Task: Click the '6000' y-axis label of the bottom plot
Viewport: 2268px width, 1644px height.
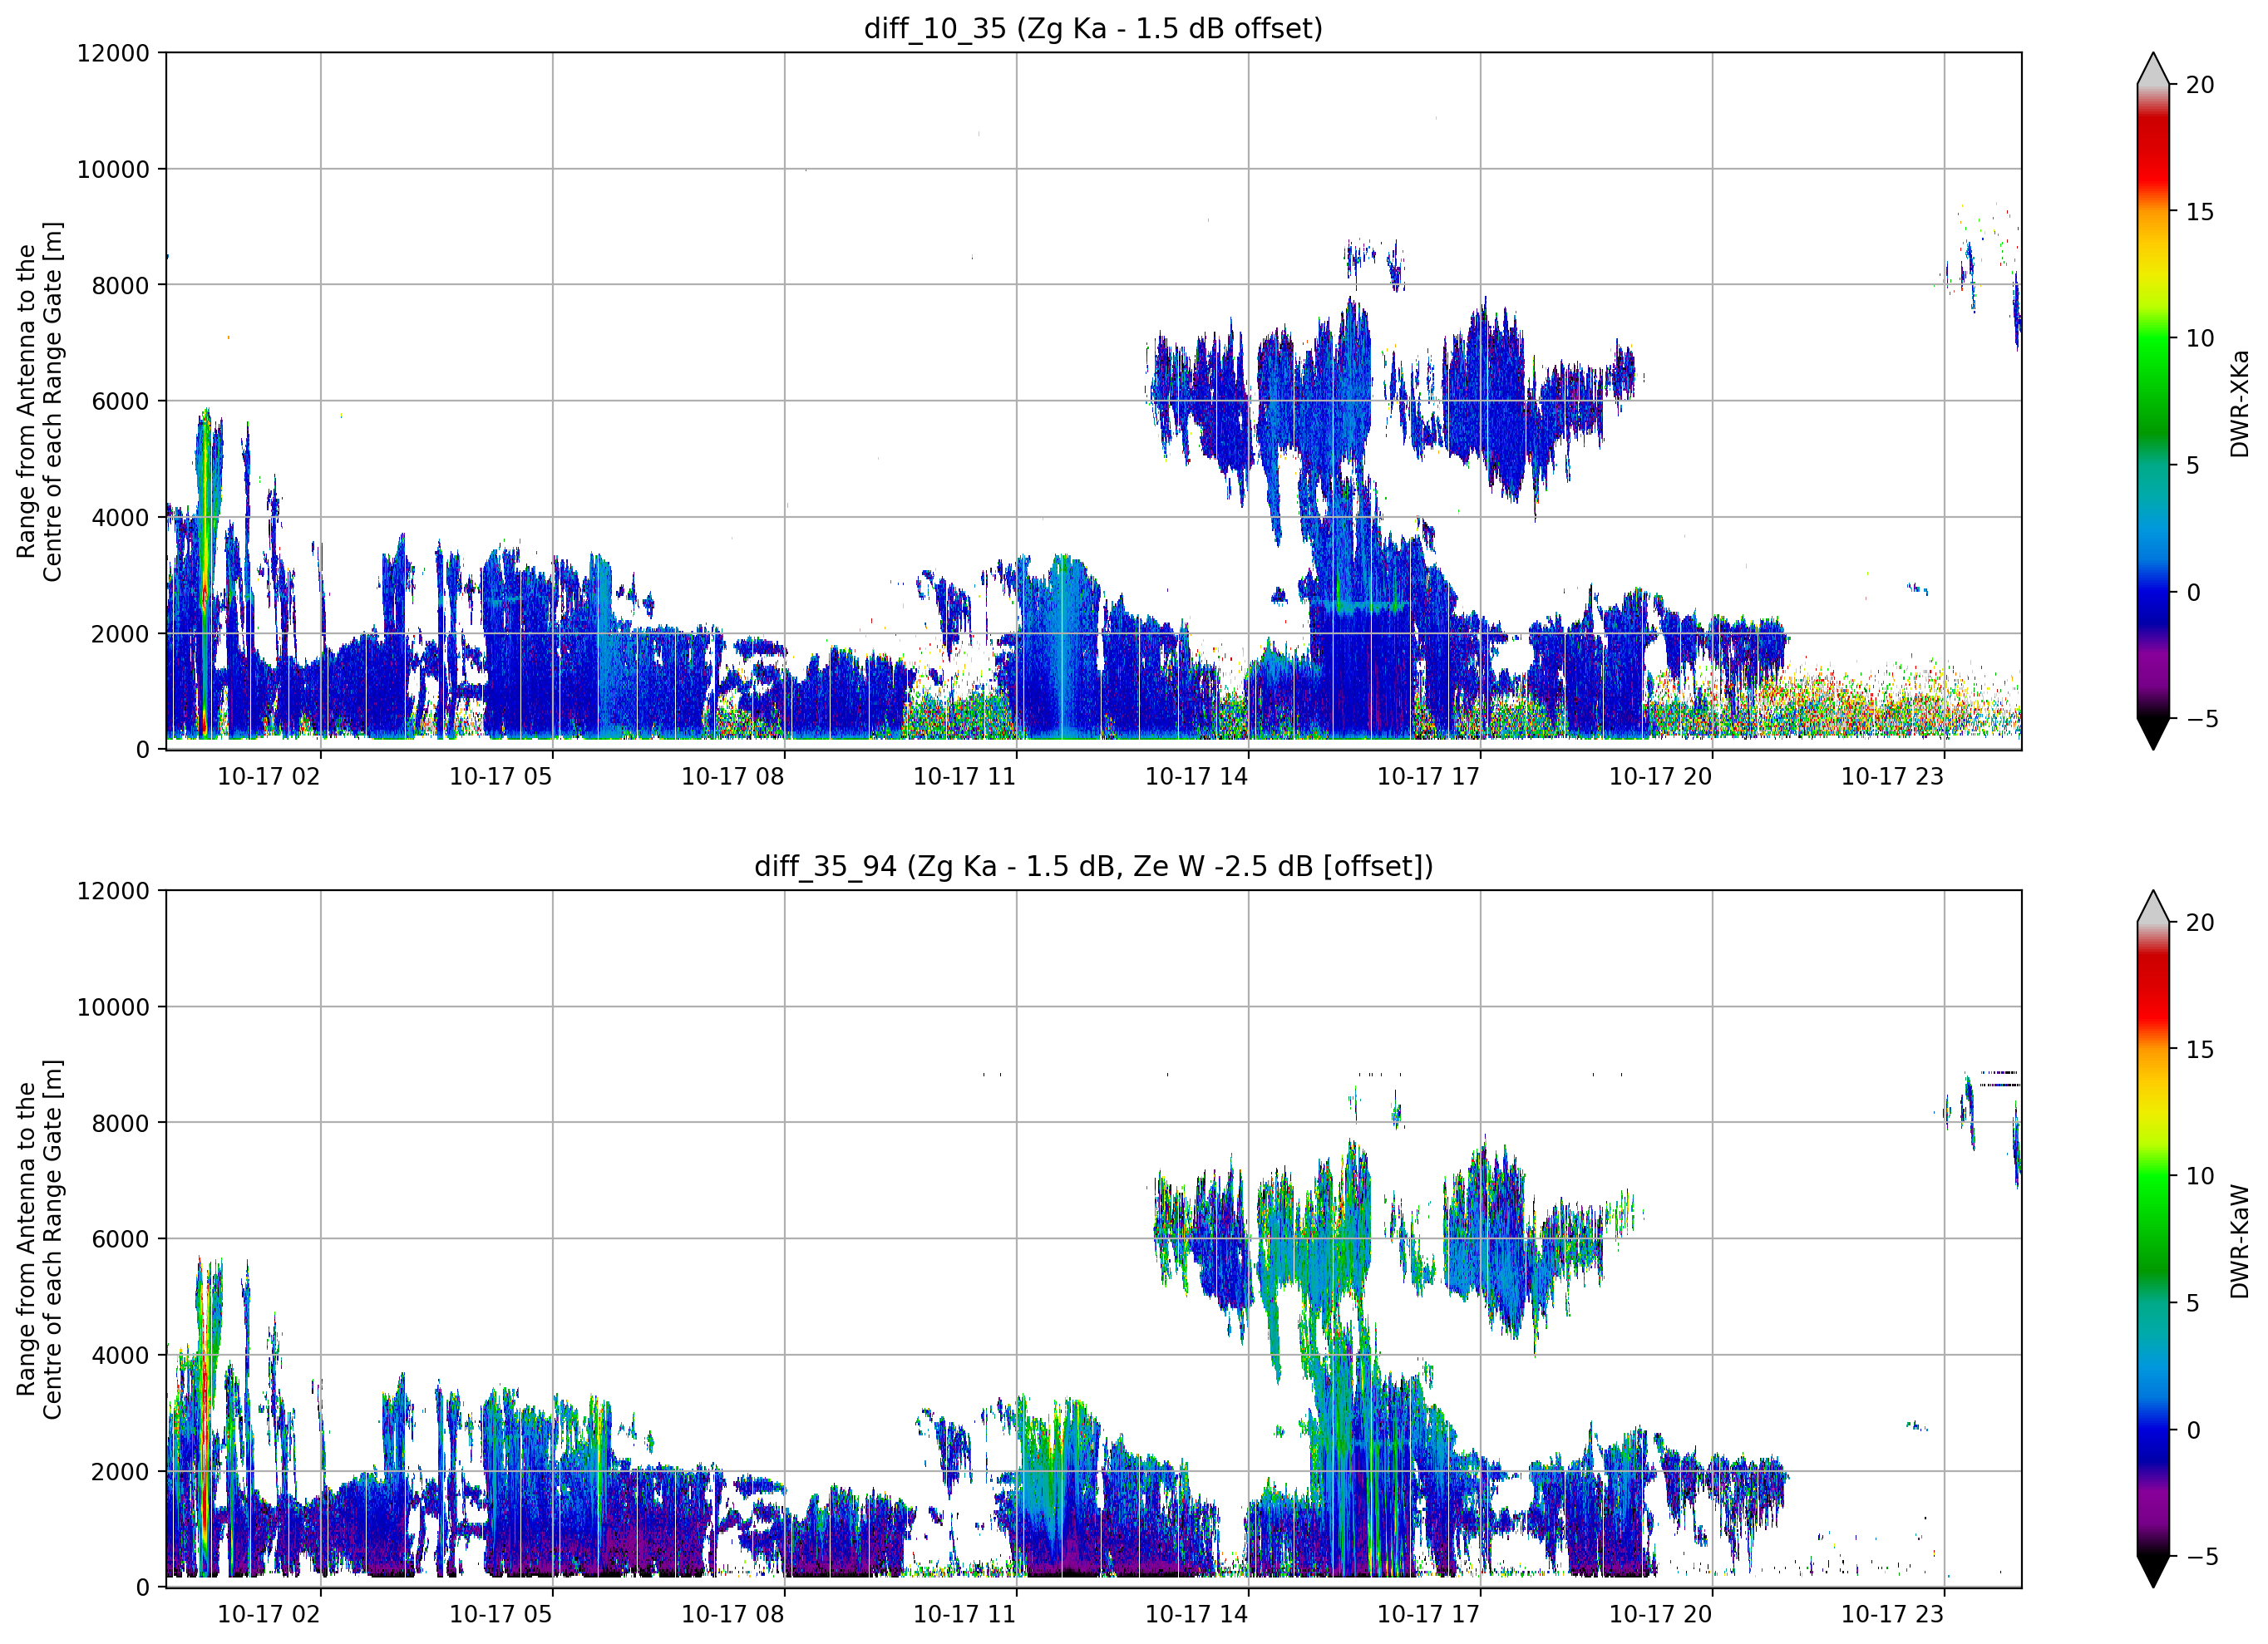Action: click(120, 1239)
